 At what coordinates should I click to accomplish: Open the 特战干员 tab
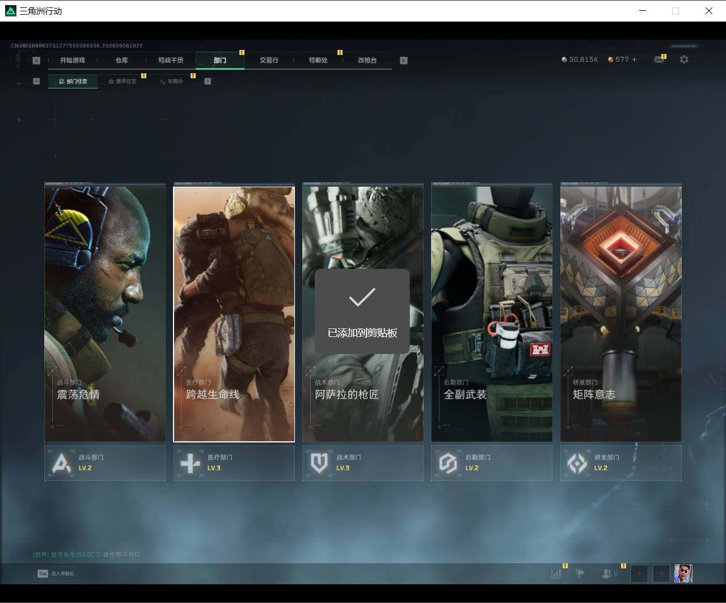click(x=171, y=60)
